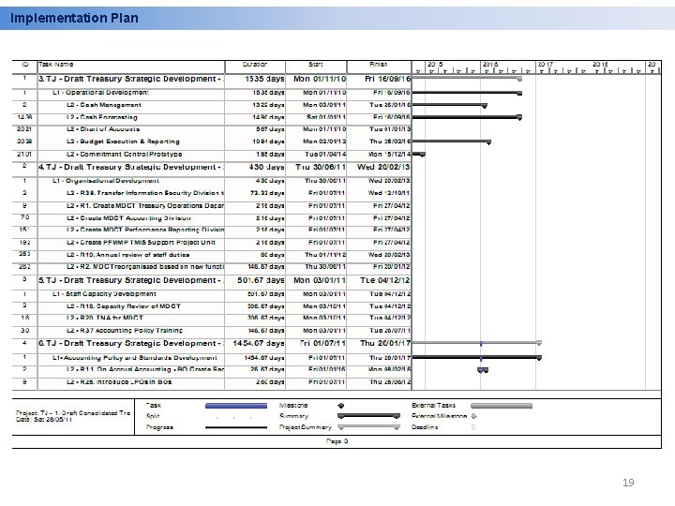Select the 'Create MDCT Accounting Division' task
675x506 pixels.
tap(128, 218)
